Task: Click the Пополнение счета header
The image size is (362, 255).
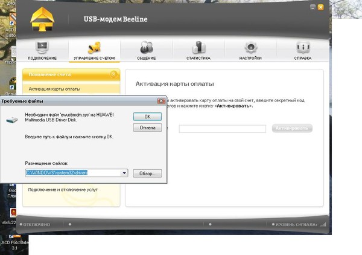Action: tap(71, 74)
